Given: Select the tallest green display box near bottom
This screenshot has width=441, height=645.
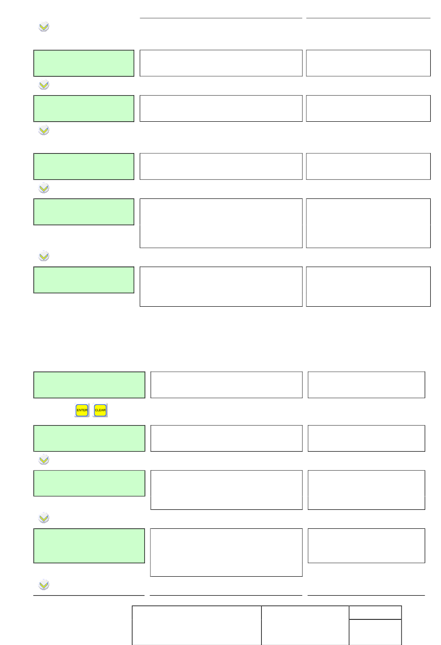Looking at the screenshot, I should pyautogui.click(x=89, y=546).
